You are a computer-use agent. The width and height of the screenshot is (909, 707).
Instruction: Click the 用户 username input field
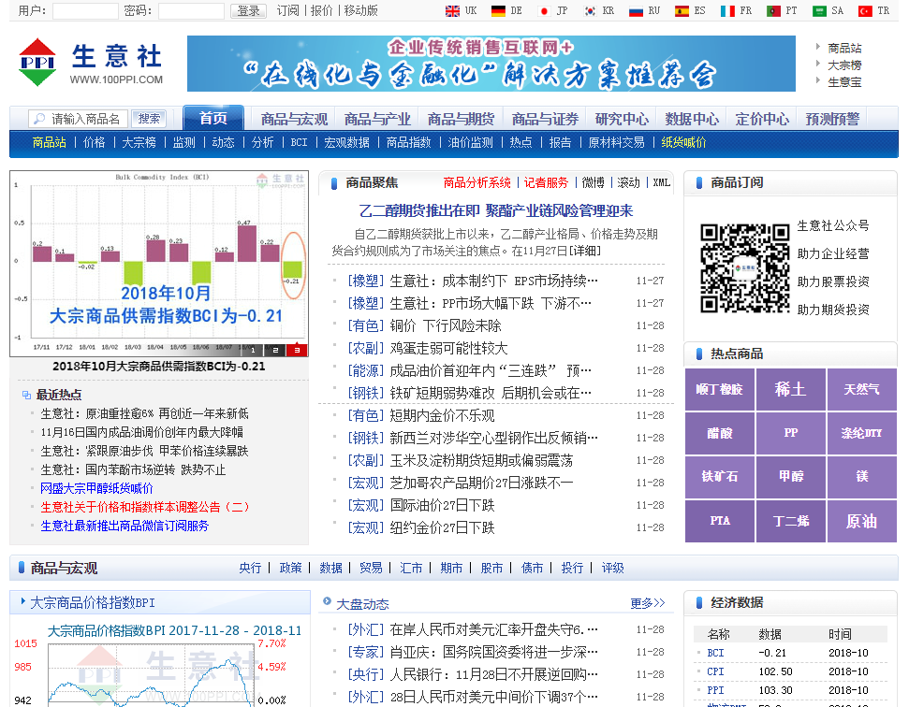(85, 10)
